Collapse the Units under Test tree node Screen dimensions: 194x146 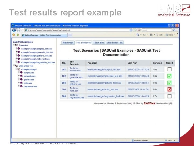click(14, 65)
